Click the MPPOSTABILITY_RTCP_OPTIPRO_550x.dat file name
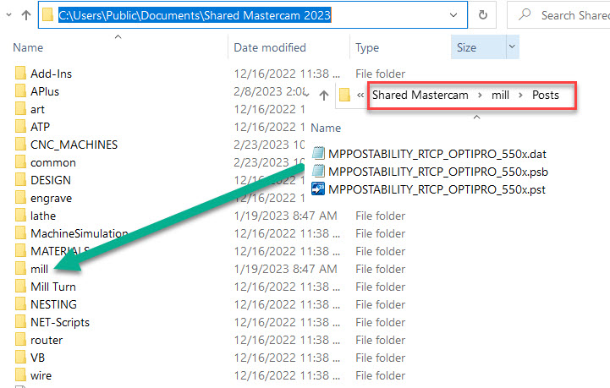The width and height of the screenshot is (610, 388). click(x=437, y=154)
